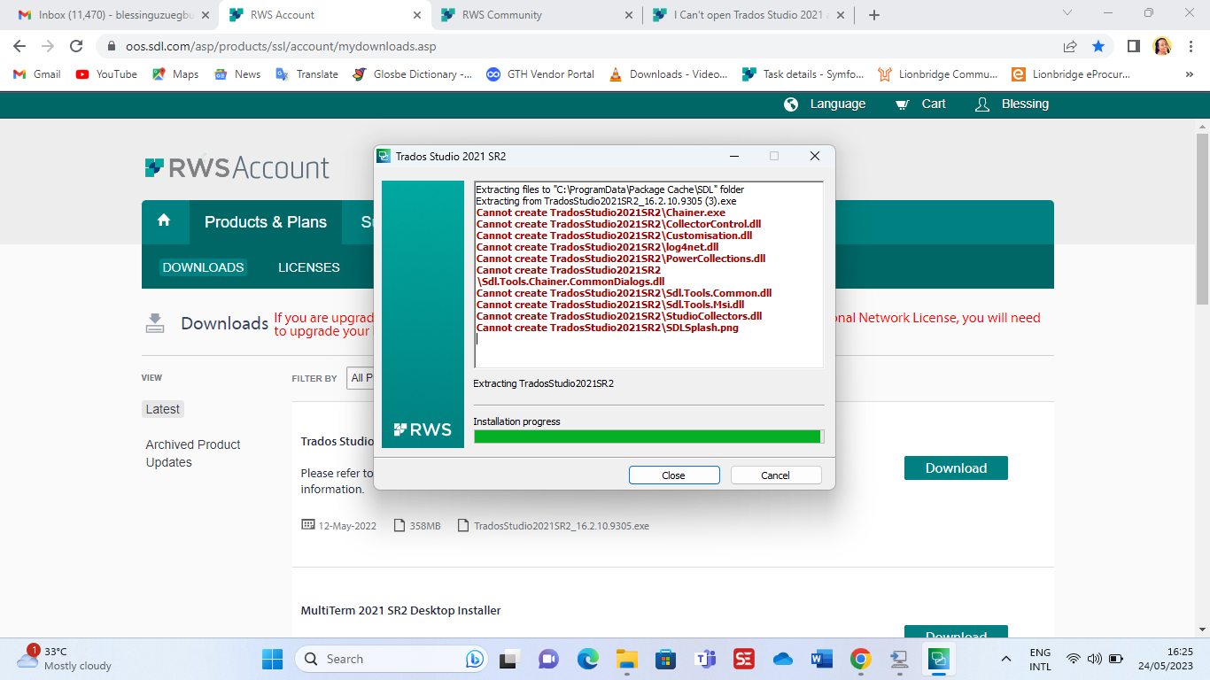Open the Products & Plans menu
Screen dimensions: 1210x680
click(x=266, y=222)
